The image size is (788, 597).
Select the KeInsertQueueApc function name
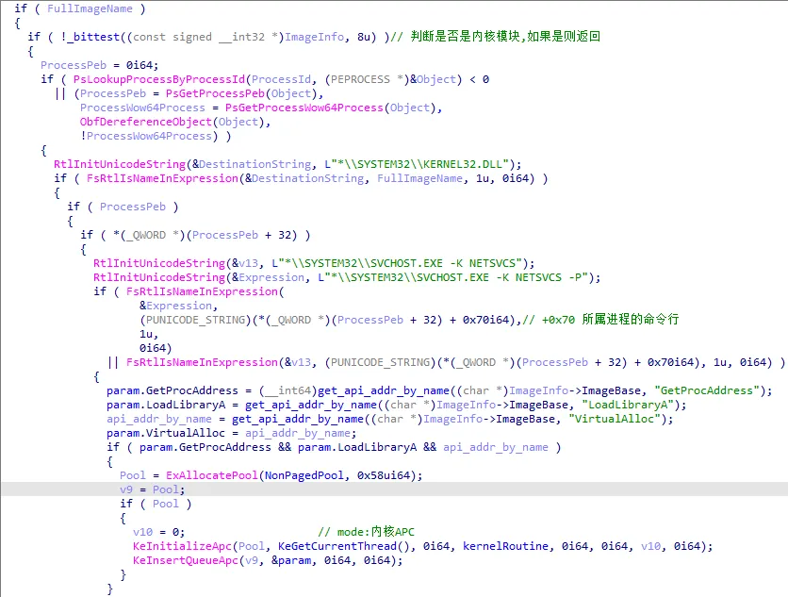tap(186, 560)
